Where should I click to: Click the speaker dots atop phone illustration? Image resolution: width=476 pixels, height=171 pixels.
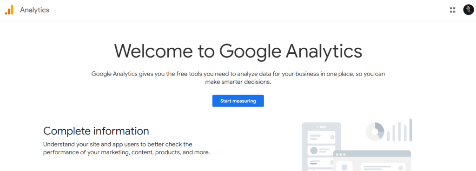coord(322,127)
